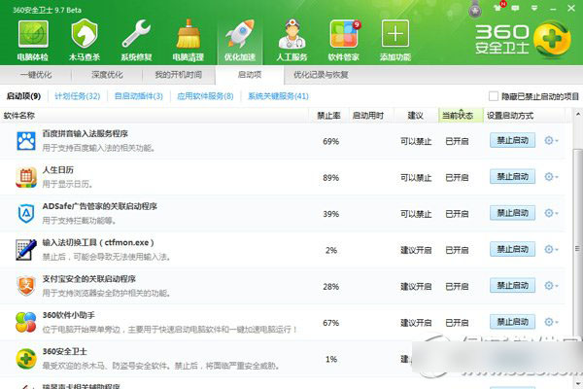Click the 360安全卫士 green plus icon

[26, 359]
